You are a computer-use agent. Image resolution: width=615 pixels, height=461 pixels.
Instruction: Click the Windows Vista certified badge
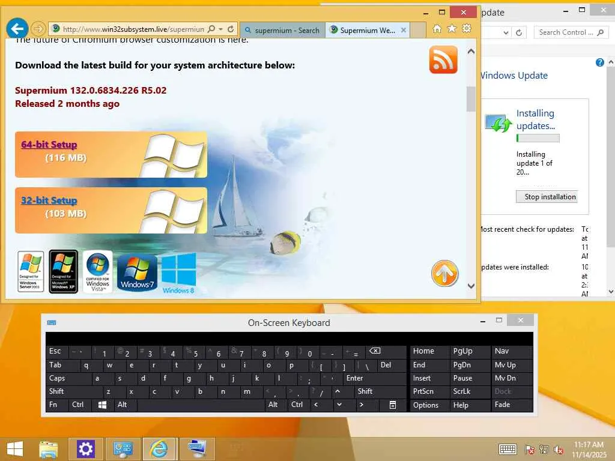[x=98, y=272]
